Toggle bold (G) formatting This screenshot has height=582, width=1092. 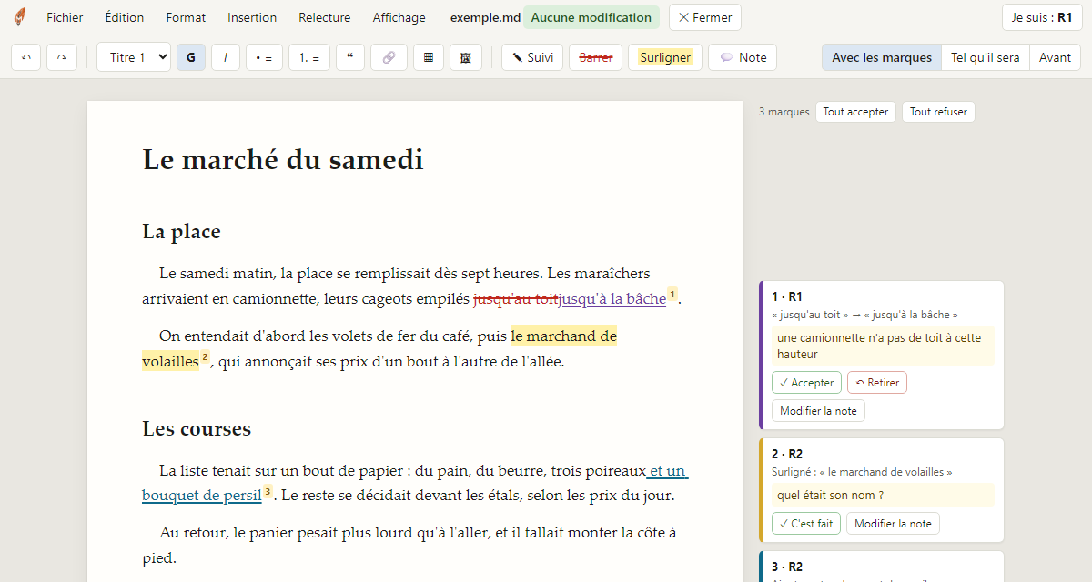point(191,57)
